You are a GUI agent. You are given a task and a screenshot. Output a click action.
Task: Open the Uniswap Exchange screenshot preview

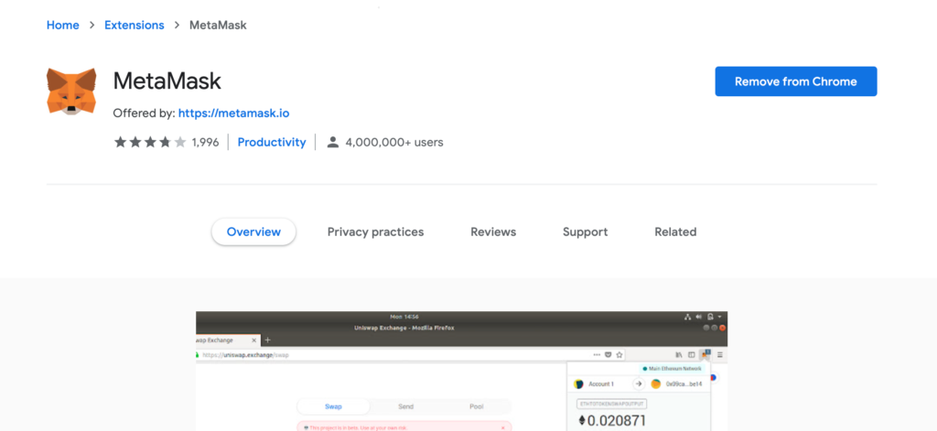(461, 371)
